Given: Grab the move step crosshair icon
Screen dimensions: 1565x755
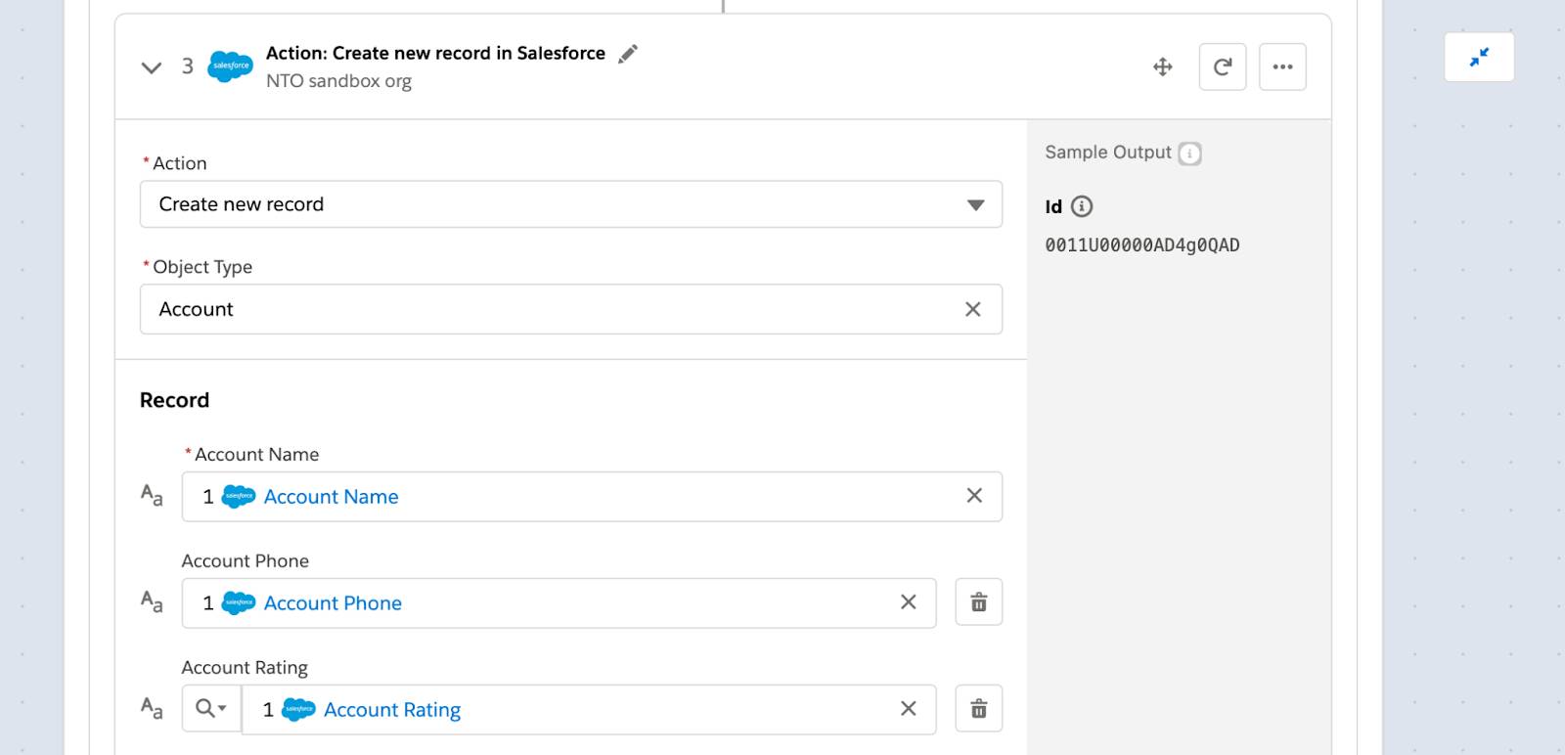Looking at the screenshot, I should 1162,67.
